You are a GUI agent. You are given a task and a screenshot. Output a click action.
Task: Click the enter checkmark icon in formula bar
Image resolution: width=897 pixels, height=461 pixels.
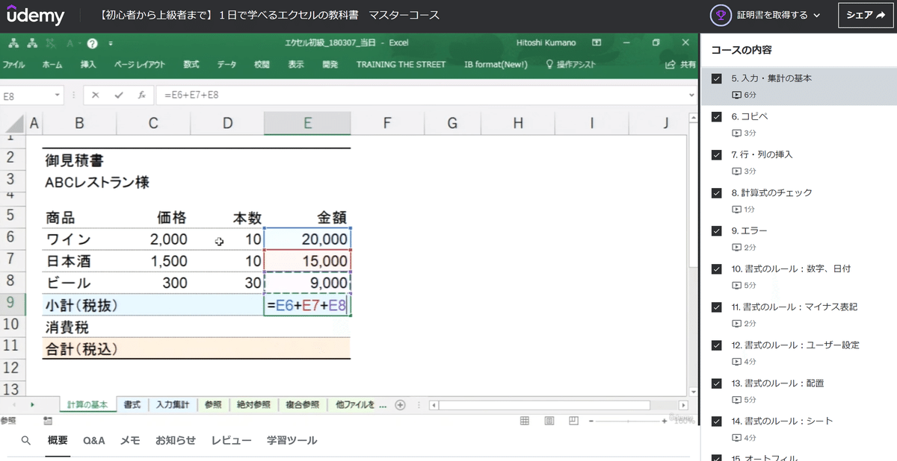coord(119,95)
